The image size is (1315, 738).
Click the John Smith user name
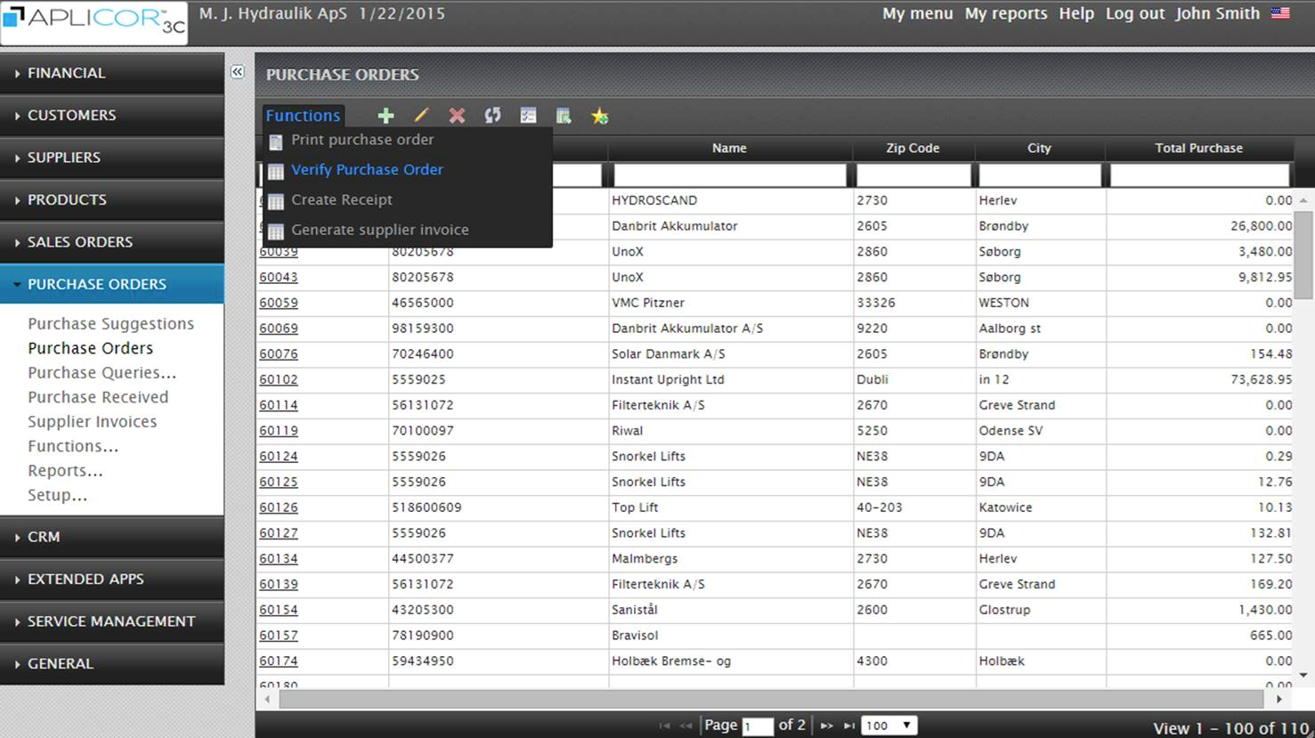1217,13
